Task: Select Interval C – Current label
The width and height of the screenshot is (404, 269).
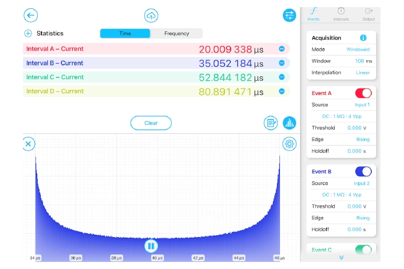Action: [55, 77]
